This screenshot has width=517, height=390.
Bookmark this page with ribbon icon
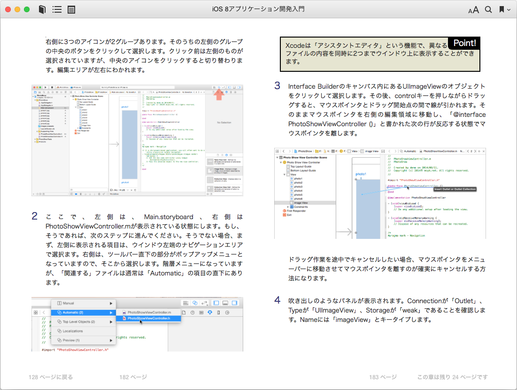tap(502, 9)
